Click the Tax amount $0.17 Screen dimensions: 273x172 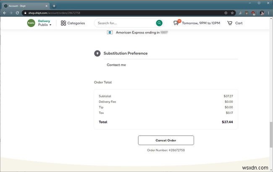pyautogui.click(x=229, y=113)
